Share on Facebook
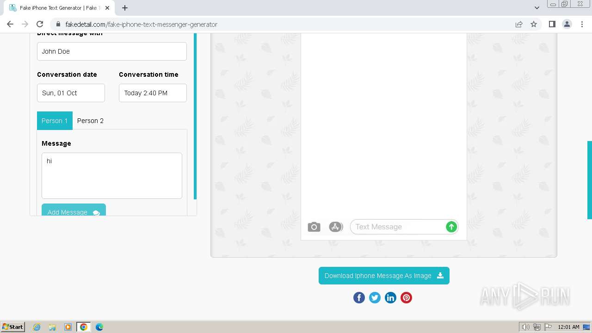Screen dimensions: 592x333 (x=359, y=297)
